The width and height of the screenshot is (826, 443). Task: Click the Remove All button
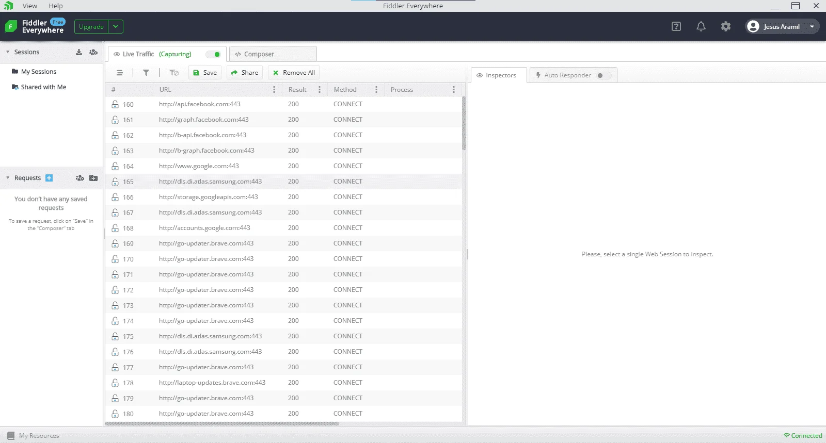tap(294, 73)
